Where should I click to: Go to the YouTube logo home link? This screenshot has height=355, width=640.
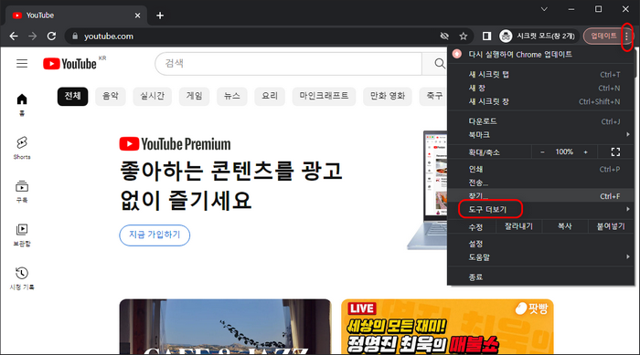click(69, 64)
